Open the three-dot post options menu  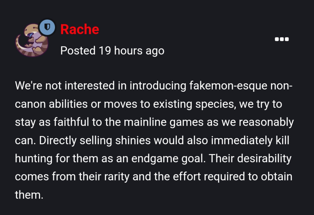tap(282, 39)
